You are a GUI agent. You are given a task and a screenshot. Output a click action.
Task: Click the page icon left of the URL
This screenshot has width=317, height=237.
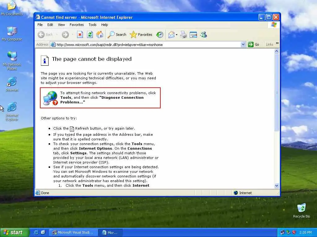click(x=53, y=44)
